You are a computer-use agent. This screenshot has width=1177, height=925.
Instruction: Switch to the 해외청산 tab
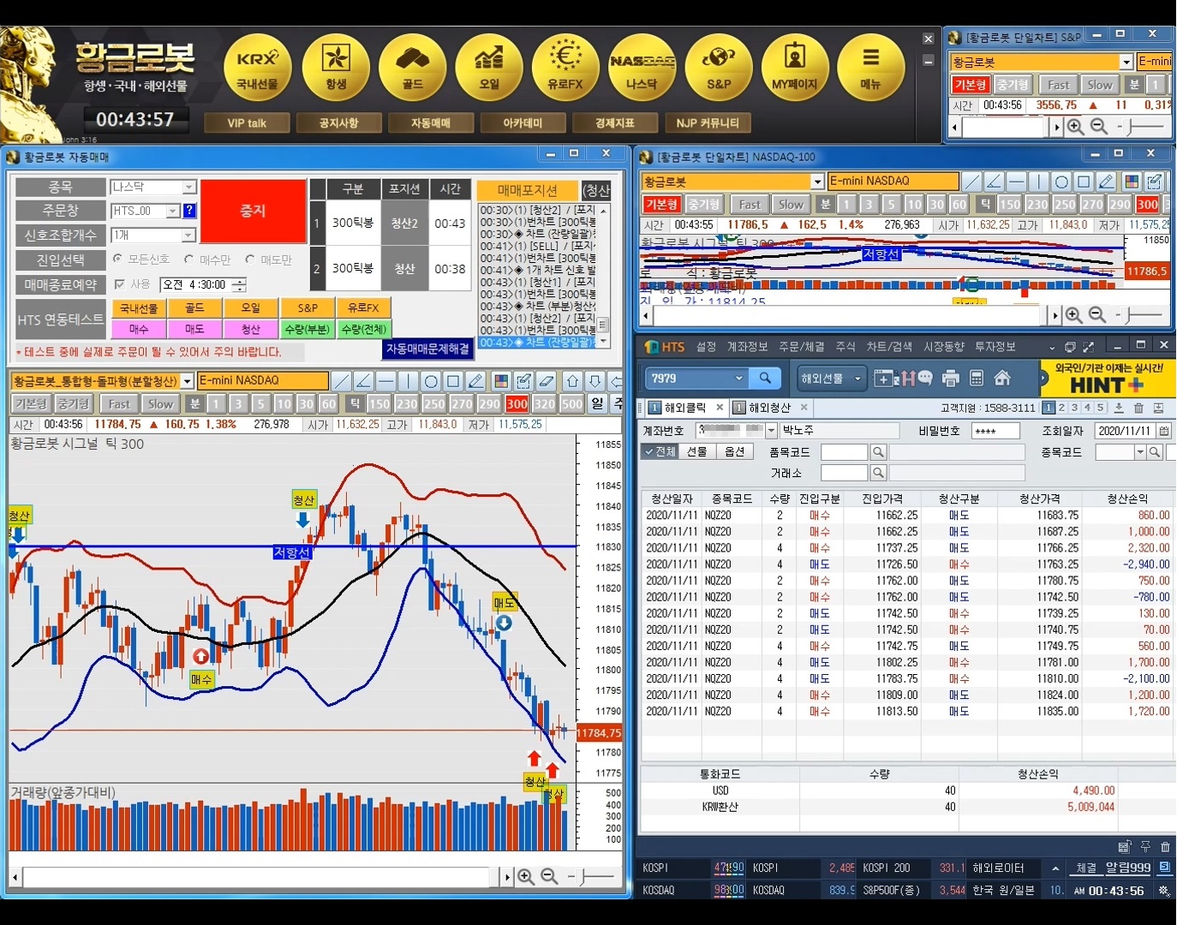(769, 408)
